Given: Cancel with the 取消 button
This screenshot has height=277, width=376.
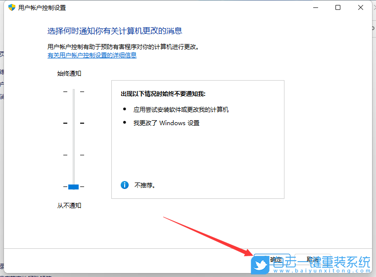Looking at the screenshot, I should (313, 261).
